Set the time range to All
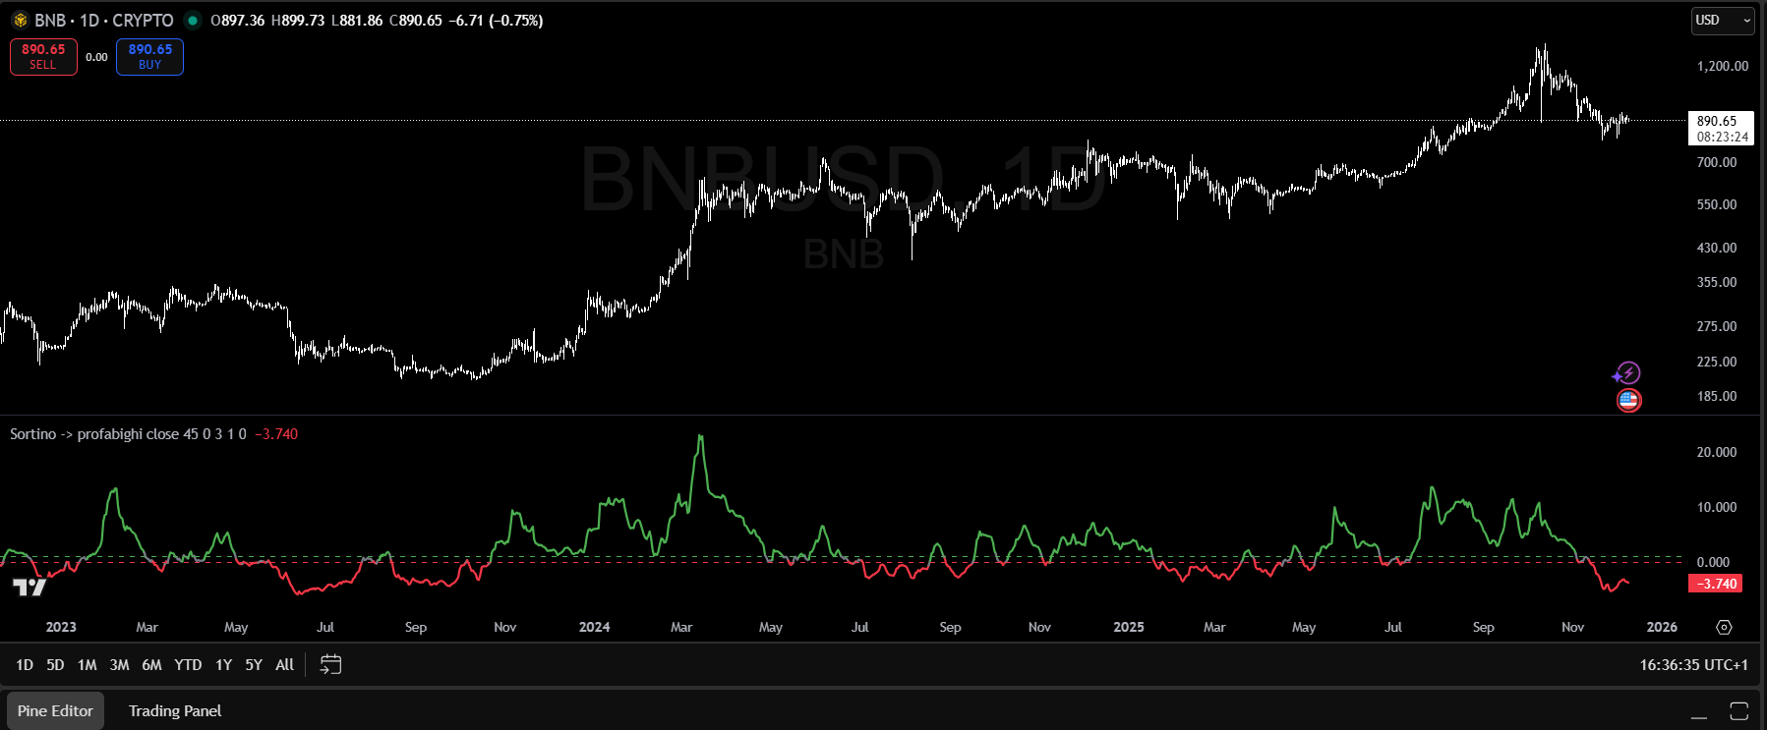 pyautogui.click(x=284, y=665)
